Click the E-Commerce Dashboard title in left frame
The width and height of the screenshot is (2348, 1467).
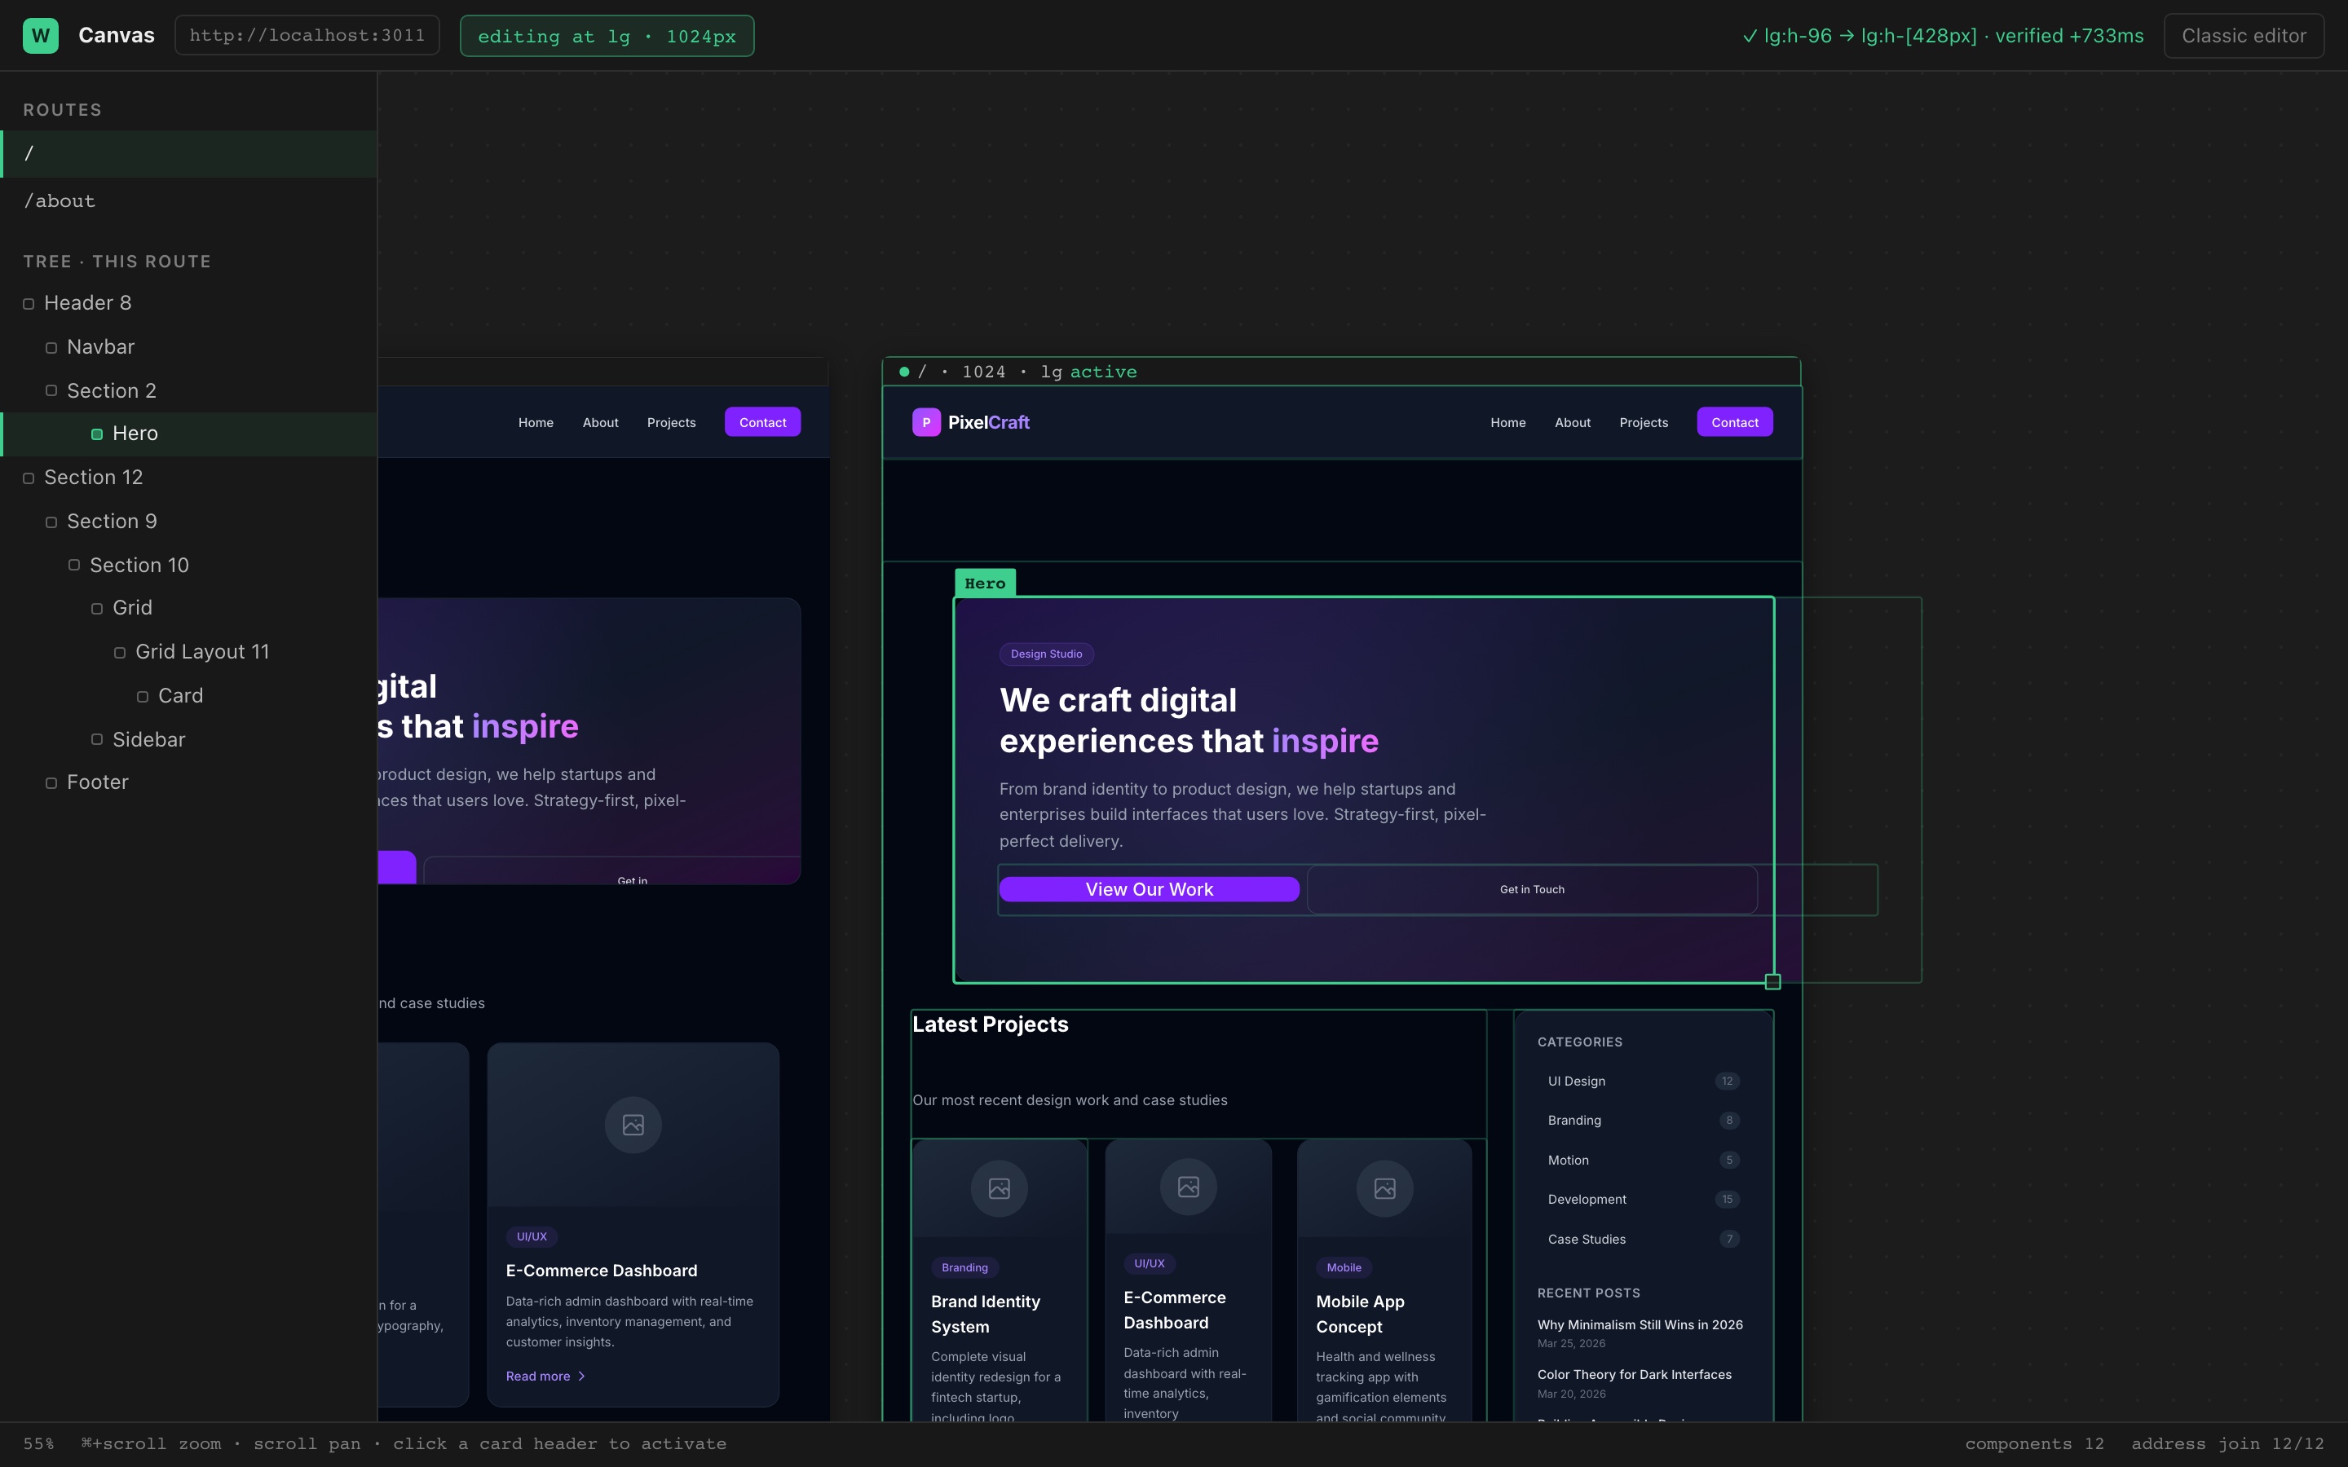[x=602, y=1271]
